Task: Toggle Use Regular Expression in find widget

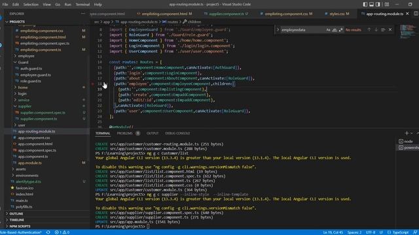Action: pos(340,30)
